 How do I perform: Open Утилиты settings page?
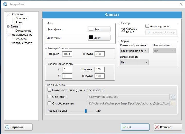21,39
